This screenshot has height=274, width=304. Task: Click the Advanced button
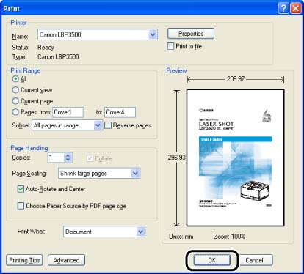(x=66, y=260)
